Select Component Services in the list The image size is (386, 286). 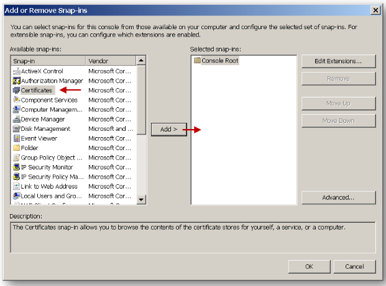(49, 100)
